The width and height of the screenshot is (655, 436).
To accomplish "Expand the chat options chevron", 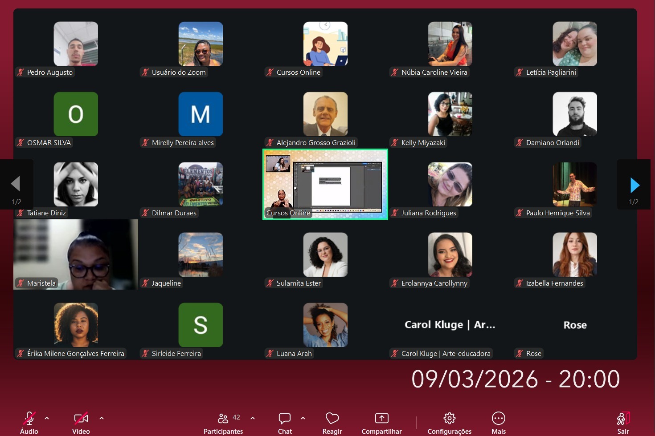I will point(303,418).
